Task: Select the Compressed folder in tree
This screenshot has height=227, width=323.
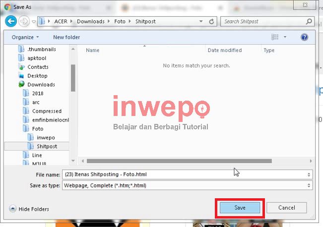Action: click(47, 111)
